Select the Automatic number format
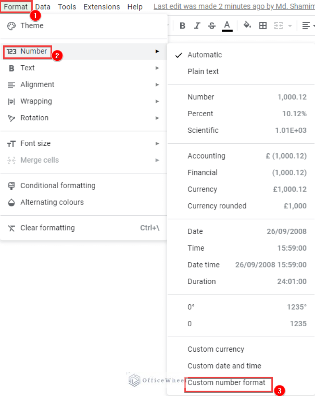 (x=204, y=55)
